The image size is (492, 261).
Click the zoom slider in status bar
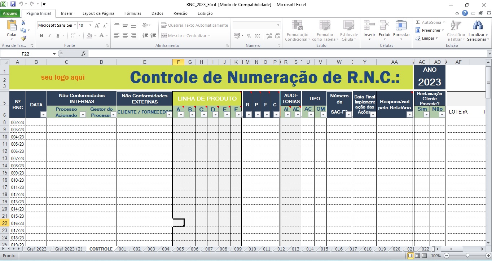pos(467,256)
